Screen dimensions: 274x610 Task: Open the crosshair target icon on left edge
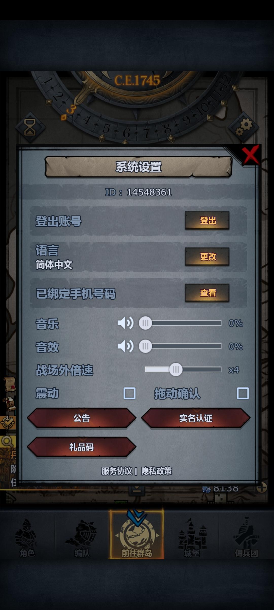pos(8,422)
